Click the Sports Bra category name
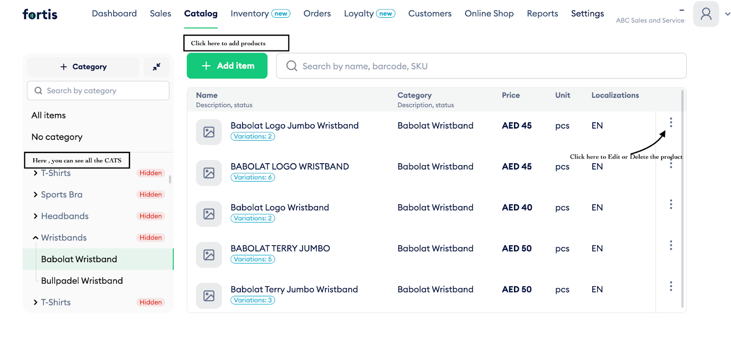 [x=62, y=195]
